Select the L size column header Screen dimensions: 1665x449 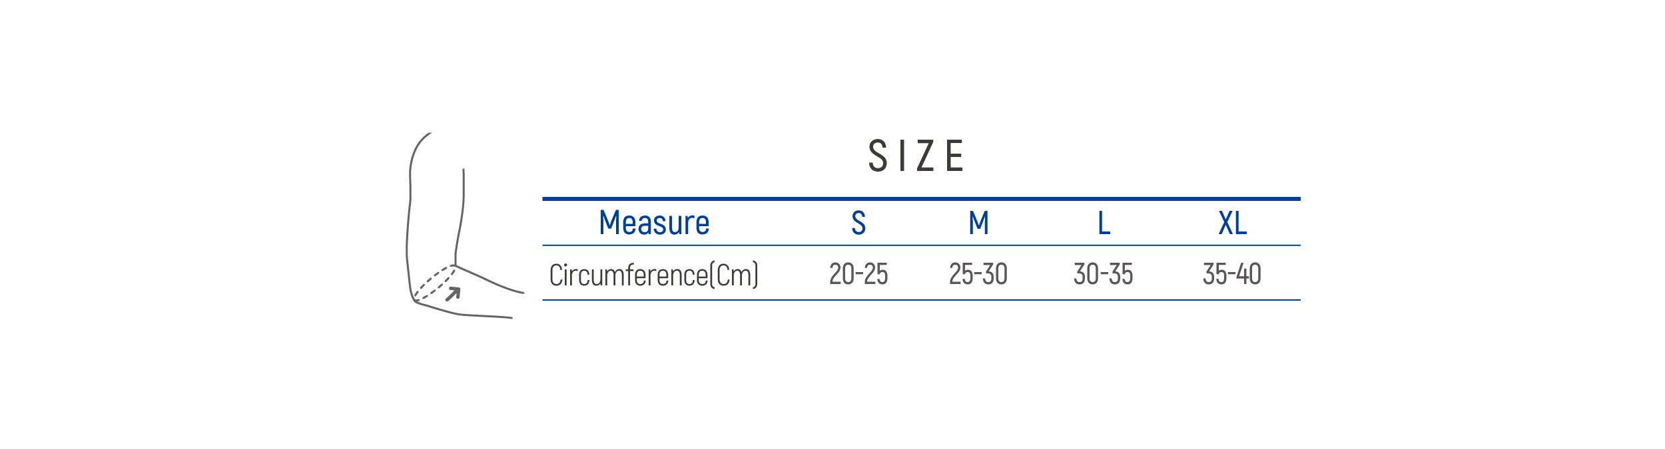[x=1104, y=223]
